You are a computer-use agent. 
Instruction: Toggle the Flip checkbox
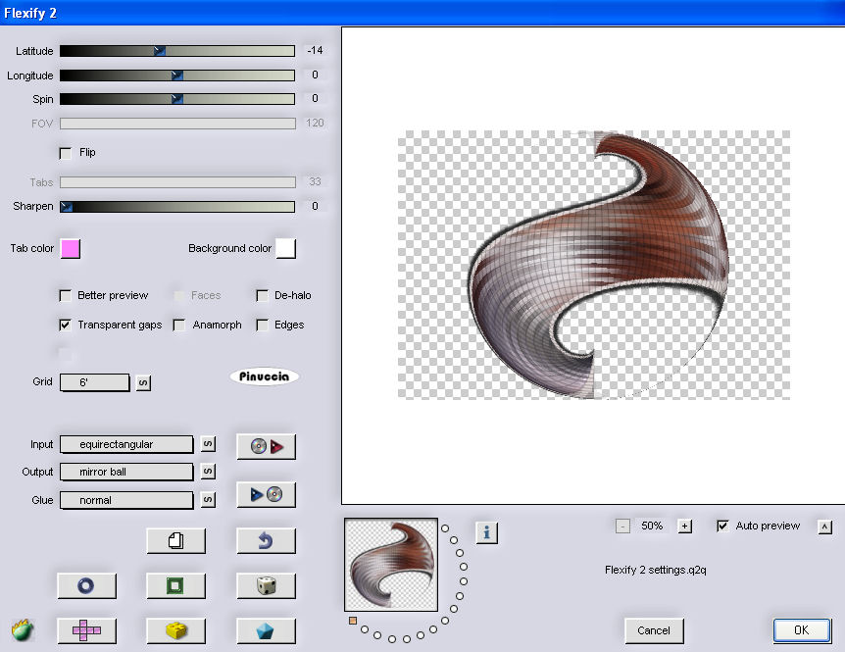(66, 154)
